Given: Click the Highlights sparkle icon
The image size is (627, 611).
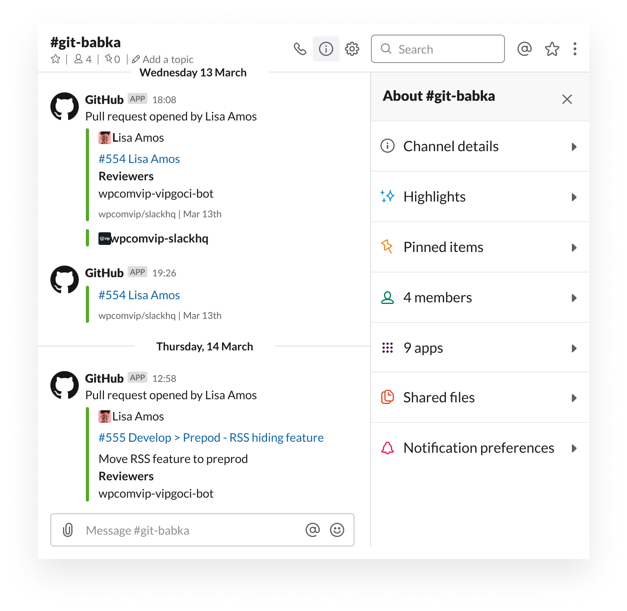Looking at the screenshot, I should click(388, 196).
